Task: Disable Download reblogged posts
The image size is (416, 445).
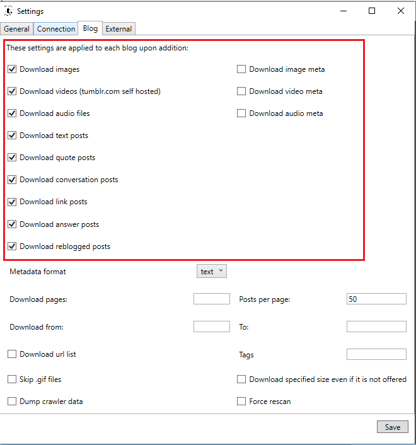Action: pyautogui.click(x=12, y=246)
